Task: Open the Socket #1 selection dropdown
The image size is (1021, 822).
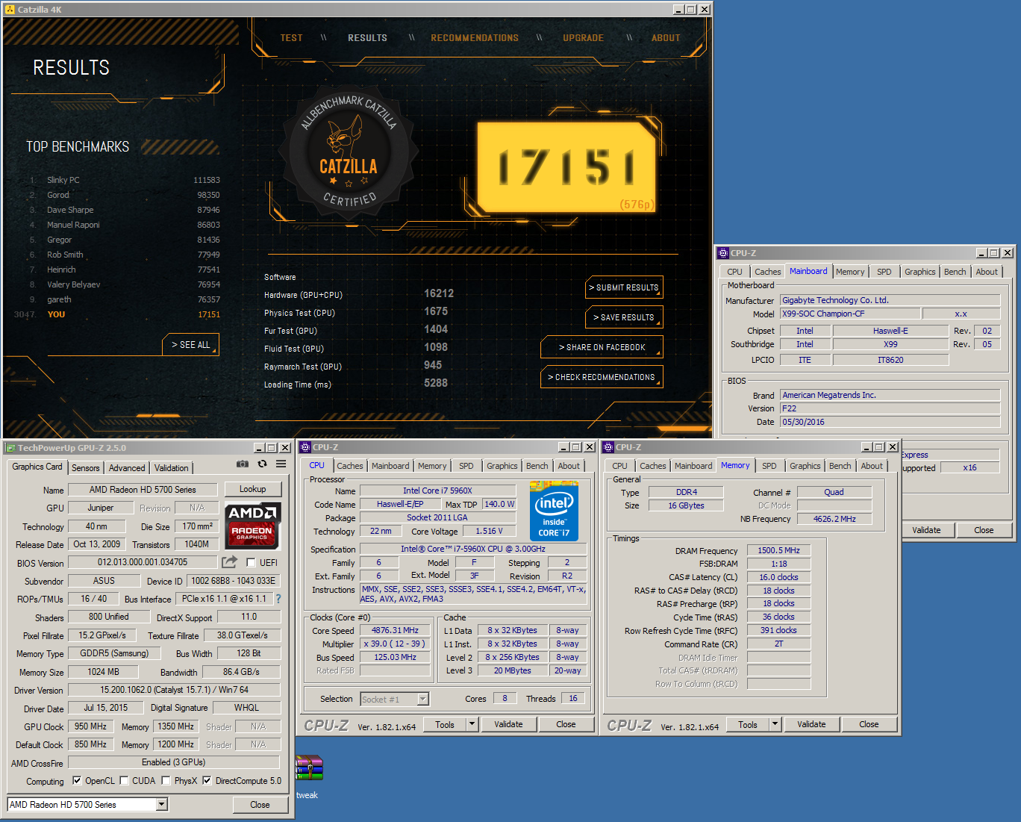Action: pyautogui.click(x=423, y=700)
